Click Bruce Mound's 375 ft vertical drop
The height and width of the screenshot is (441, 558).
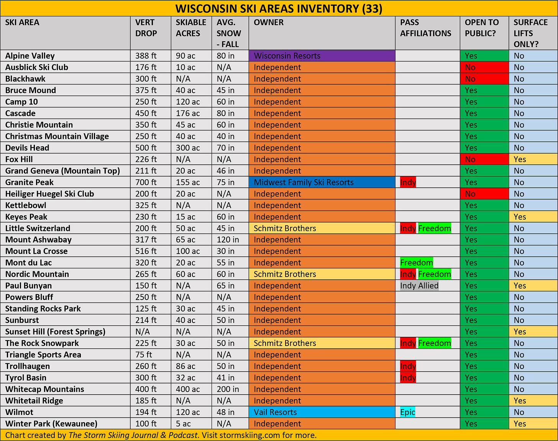pos(146,90)
